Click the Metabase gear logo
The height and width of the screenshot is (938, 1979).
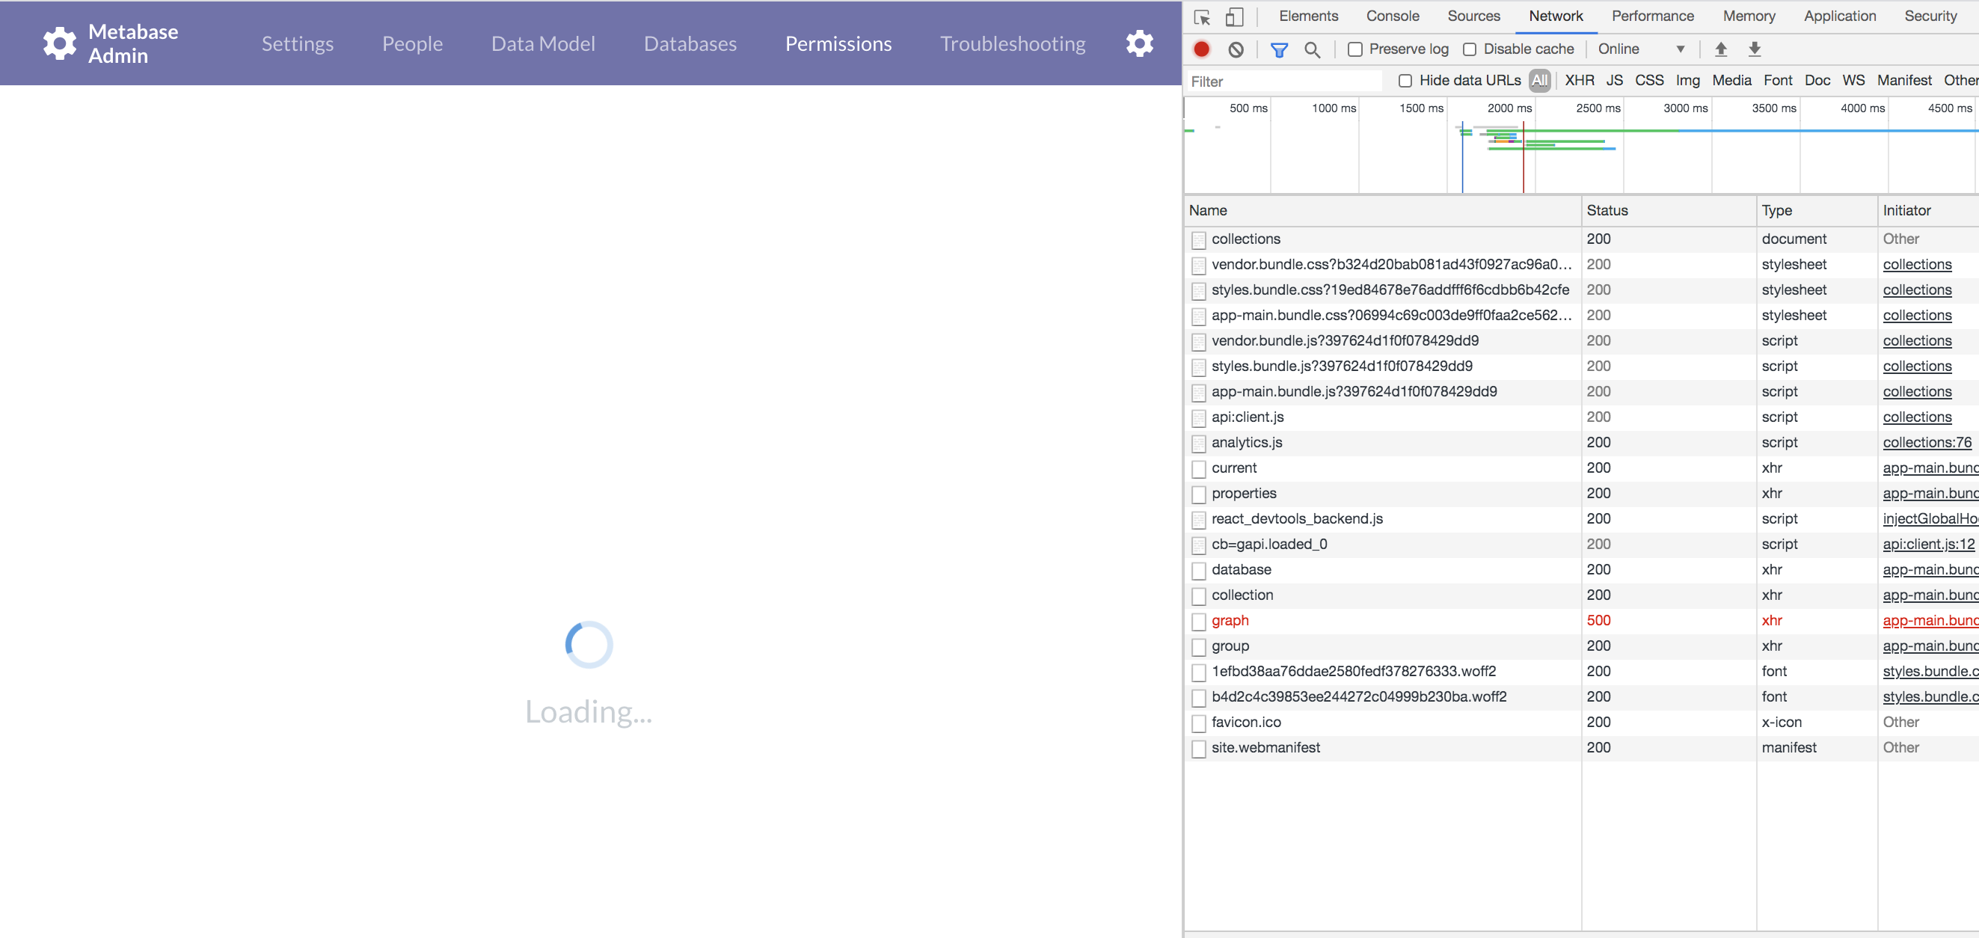pos(59,43)
